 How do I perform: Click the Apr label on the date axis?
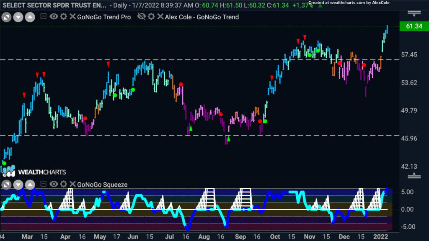coord(65,237)
